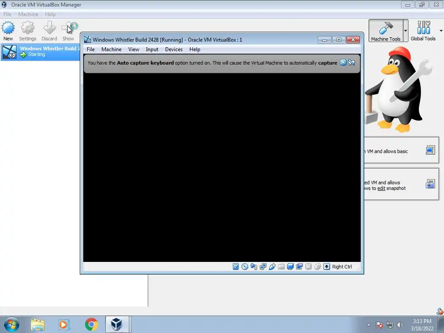
Task: Open Machine menu in VirtualBox Manager
Action: (x=28, y=14)
